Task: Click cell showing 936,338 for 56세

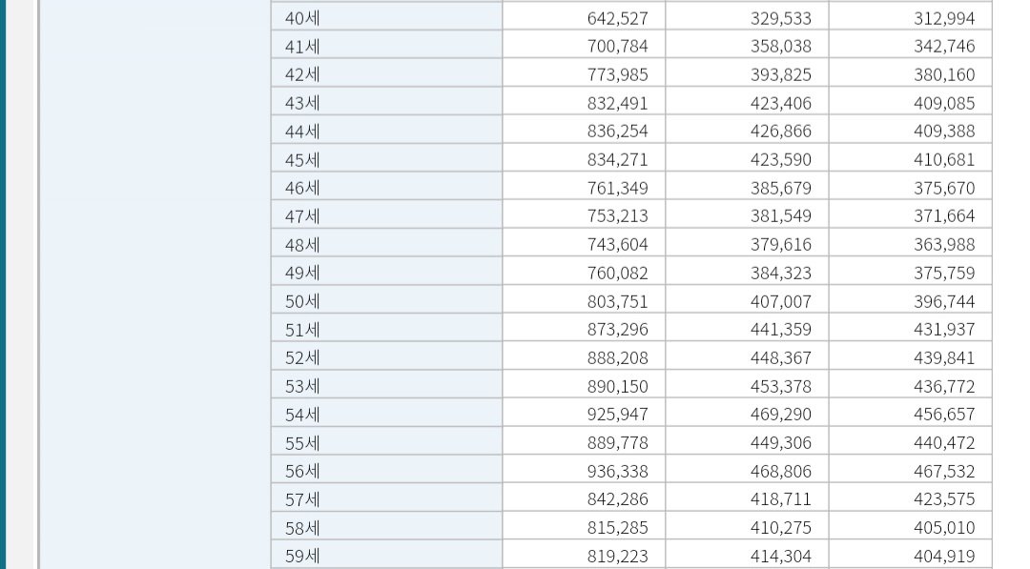Action: [584, 471]
